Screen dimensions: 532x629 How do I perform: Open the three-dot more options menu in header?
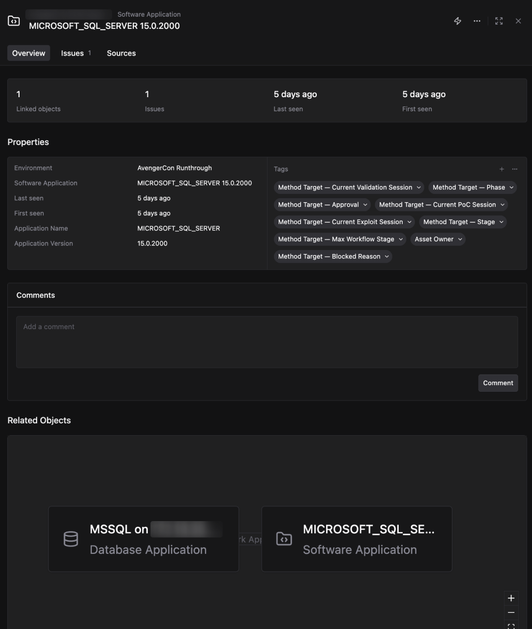point(477,21)
